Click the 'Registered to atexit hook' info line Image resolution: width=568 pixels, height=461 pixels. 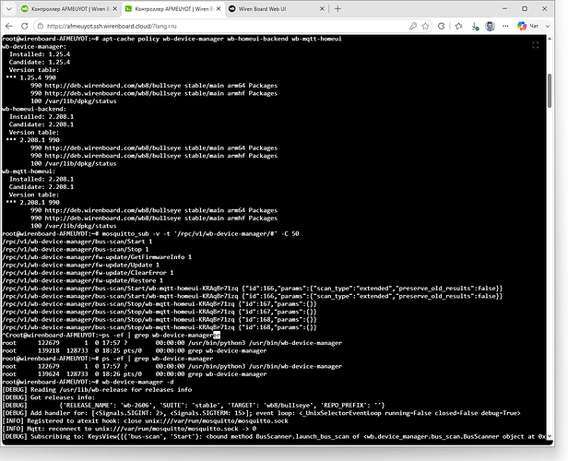pos(146,421)
